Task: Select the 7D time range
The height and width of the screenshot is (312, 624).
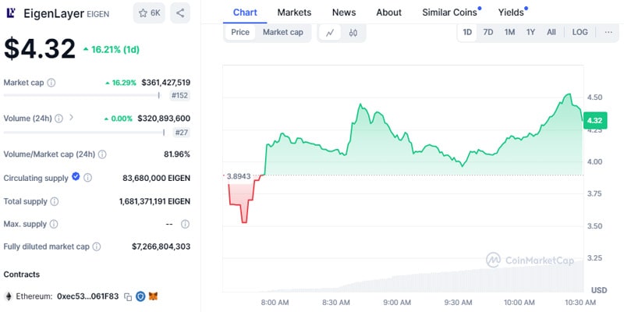Action: coord(488,32)
